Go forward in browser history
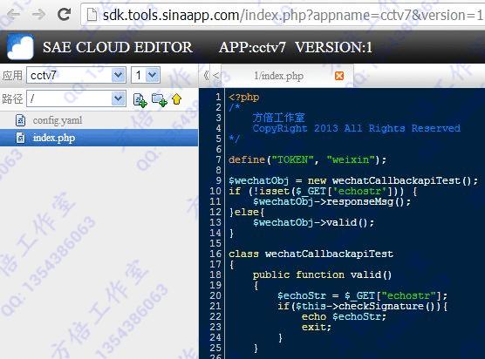Viewport: 485px width, 359px height. pyautogui.click(x=38, y=14)
